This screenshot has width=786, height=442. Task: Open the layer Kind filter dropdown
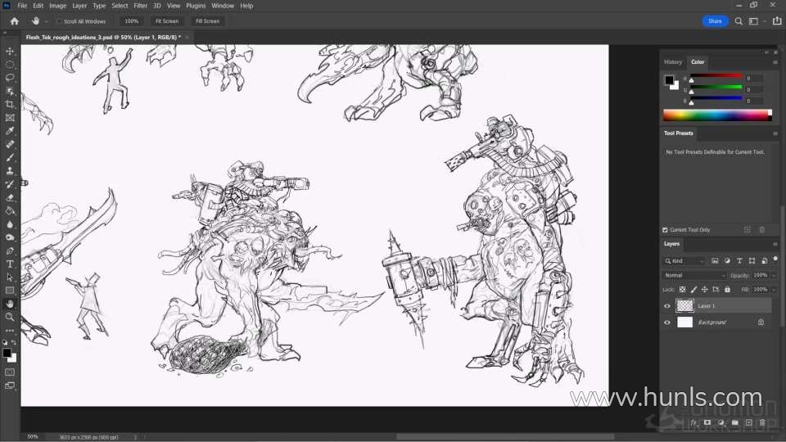click(684, 261)
